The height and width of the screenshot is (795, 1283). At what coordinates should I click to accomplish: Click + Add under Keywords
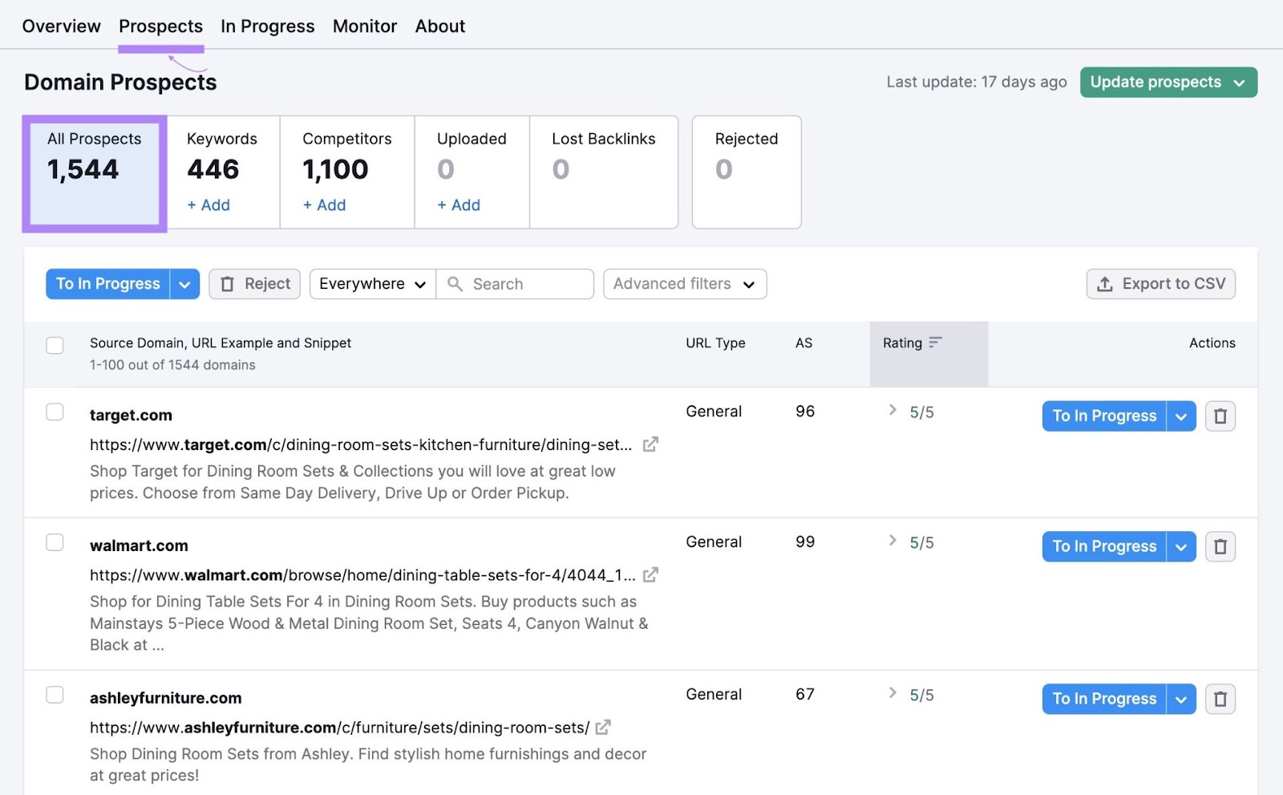208,205
